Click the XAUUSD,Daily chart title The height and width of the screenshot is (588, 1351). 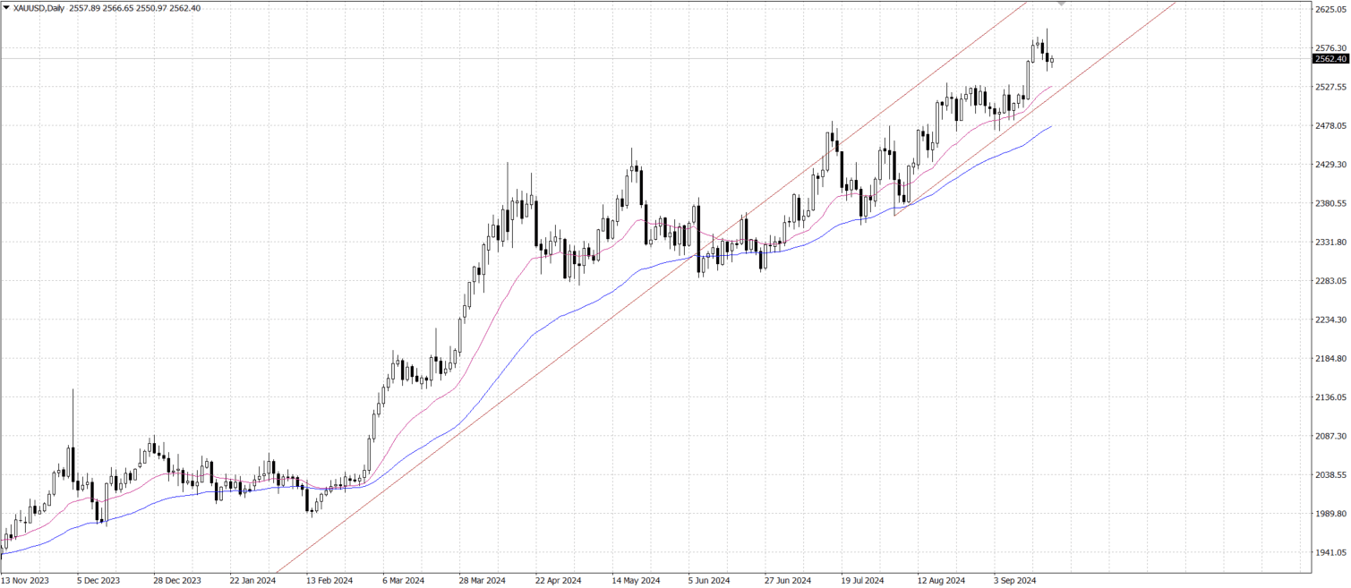pyautogui.click(x=39, y=7)
